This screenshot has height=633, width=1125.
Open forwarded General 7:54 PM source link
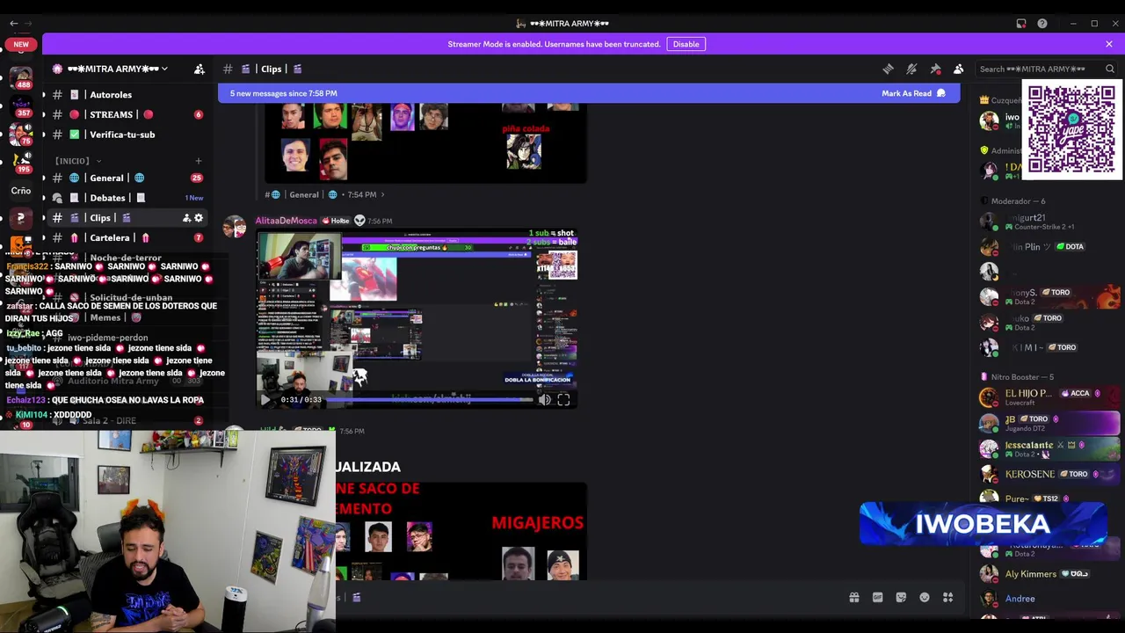click(325, 194)
